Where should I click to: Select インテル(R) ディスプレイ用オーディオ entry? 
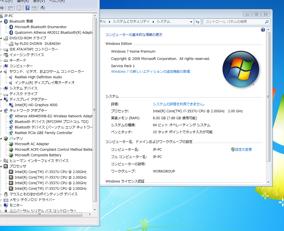[x=45, y=83]
